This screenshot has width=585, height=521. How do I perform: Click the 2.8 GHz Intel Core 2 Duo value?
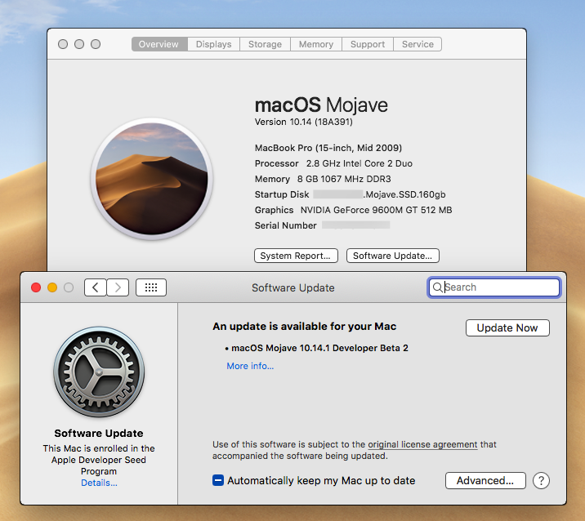[359, 163]
